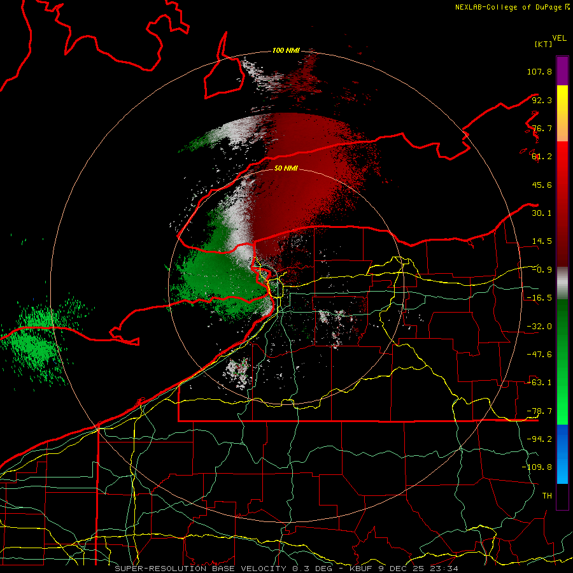The image size is (573, 573).
Task: Click the 61.2 legend value
Action: (542, 157)
